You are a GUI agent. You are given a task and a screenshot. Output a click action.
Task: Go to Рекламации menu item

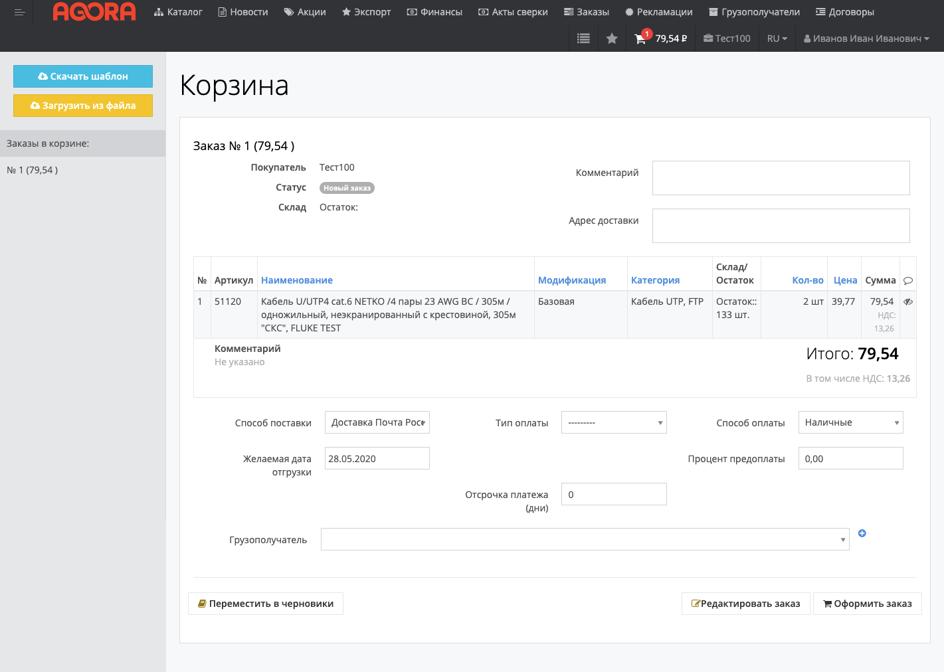tap(658, 12)
